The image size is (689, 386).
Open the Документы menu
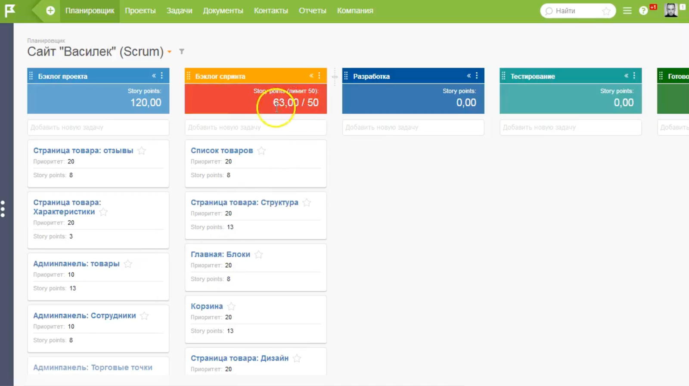coord(223,11)
